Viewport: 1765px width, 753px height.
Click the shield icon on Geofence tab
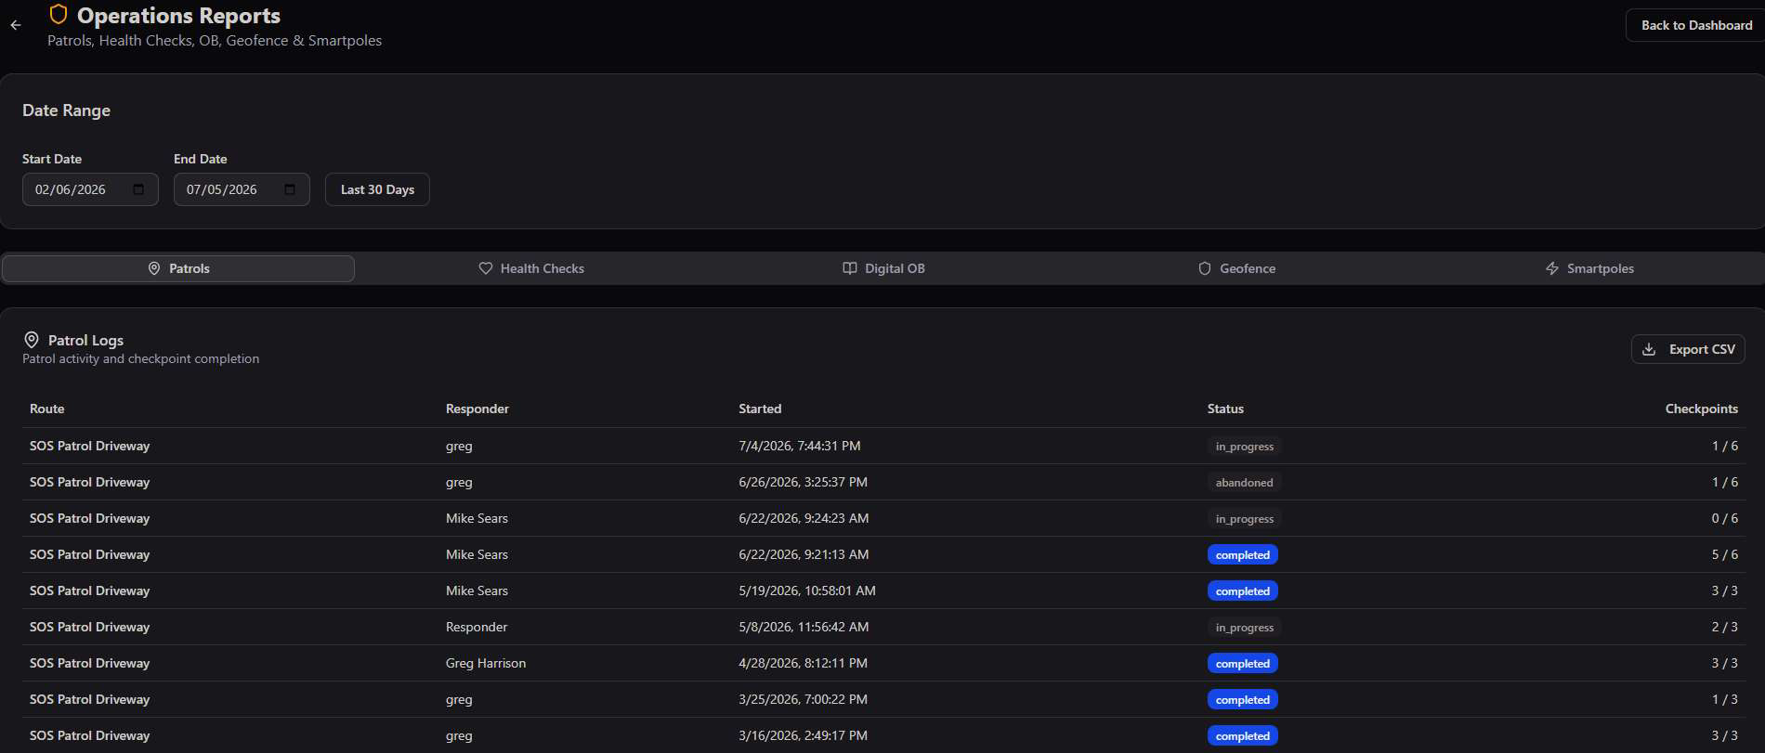(1205, 268)
